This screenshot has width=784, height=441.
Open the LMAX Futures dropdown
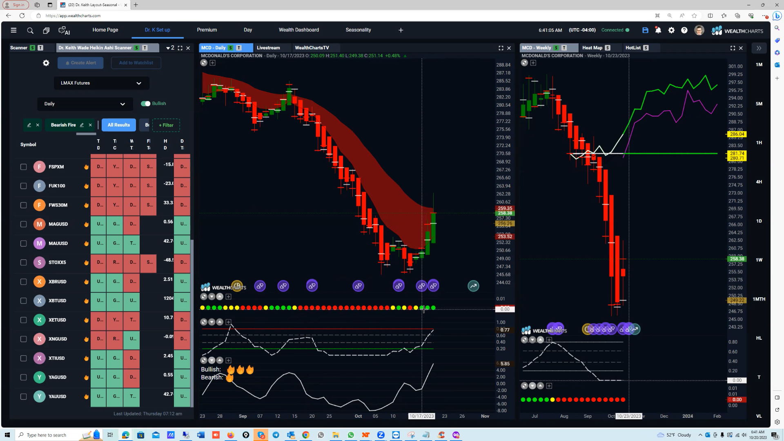tap(101, 83)
